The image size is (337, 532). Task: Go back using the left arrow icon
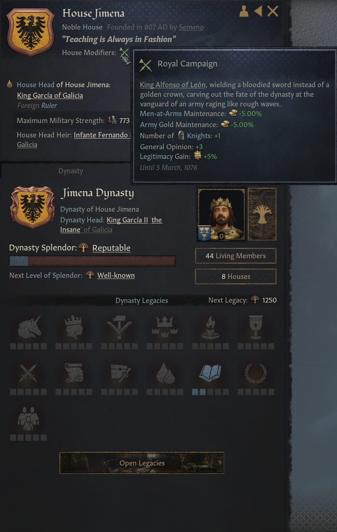pos(258,11)
